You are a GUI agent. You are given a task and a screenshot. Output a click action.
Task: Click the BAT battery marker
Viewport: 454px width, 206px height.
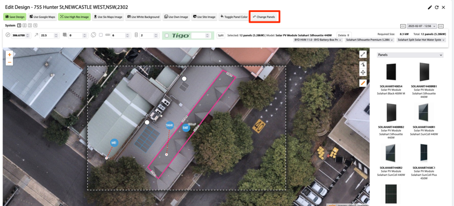click(x=186, y=127)
